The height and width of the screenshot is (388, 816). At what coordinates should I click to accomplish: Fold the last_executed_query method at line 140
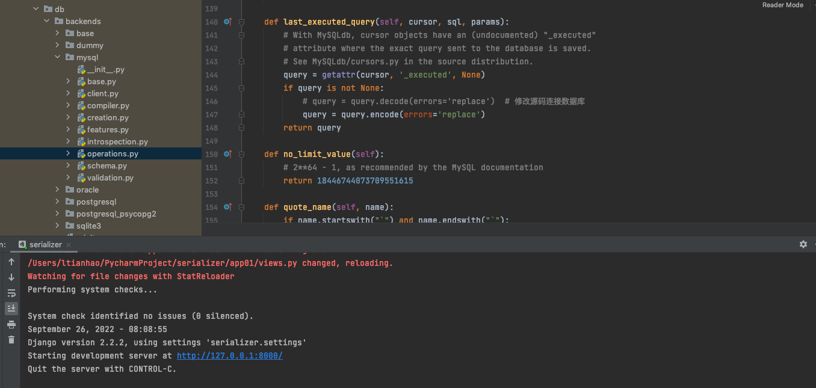[x=241, y=22]
